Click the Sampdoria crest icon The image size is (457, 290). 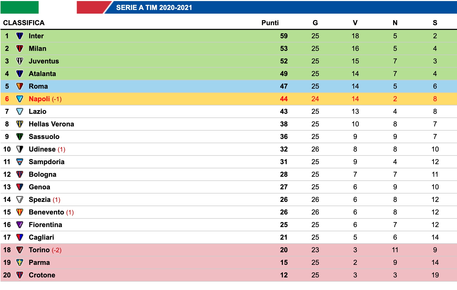[x=20, y=162]
